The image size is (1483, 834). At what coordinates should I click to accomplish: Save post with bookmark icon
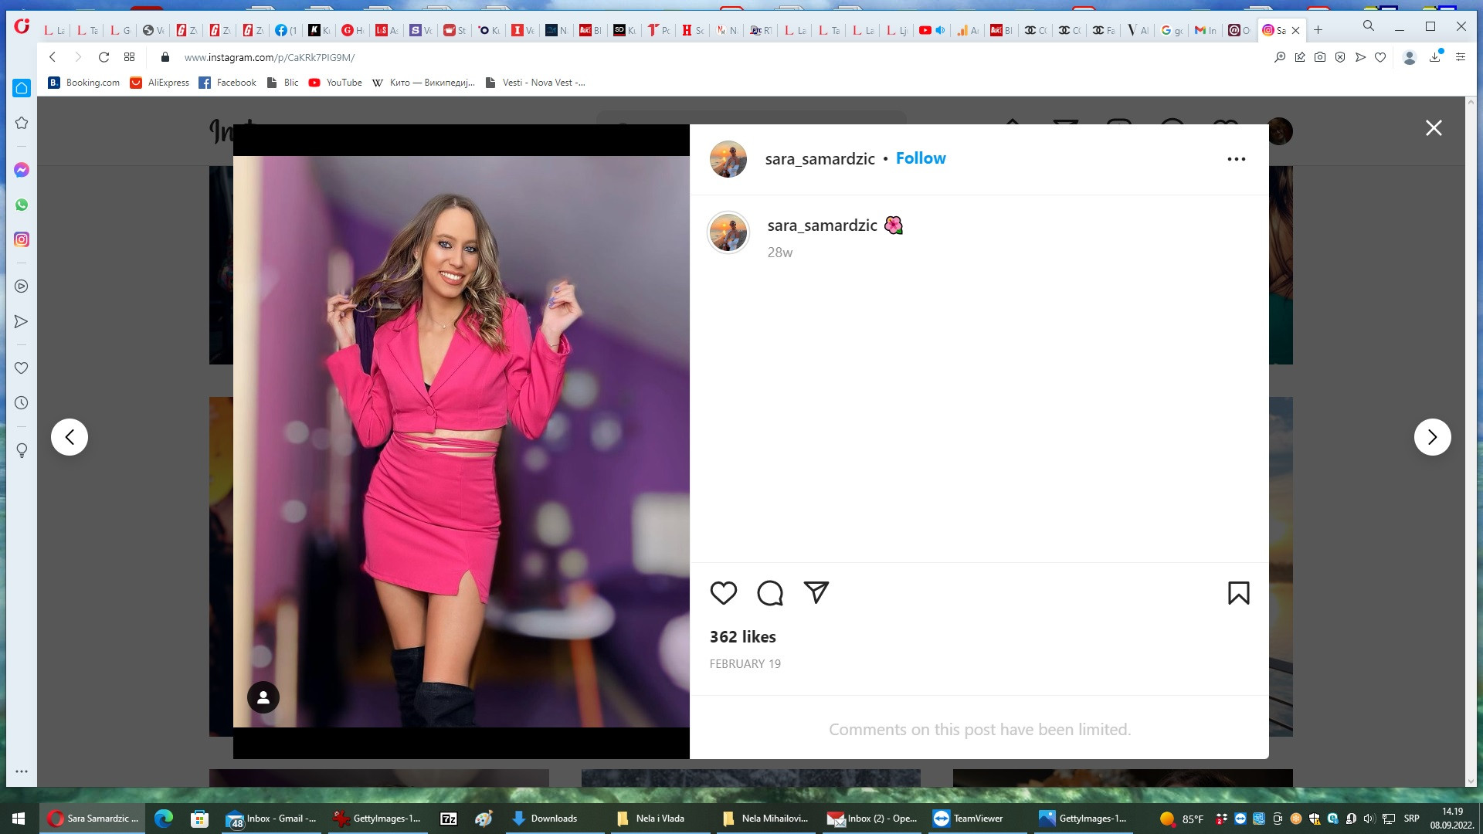tap(1238, 593)
